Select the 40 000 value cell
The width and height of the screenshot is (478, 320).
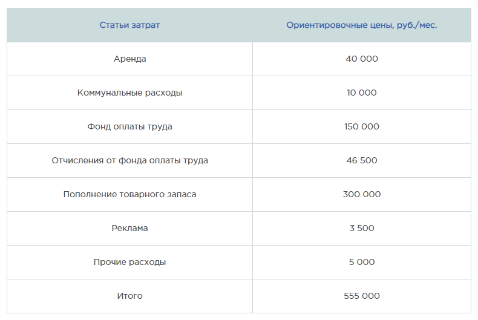pos(362,59)
